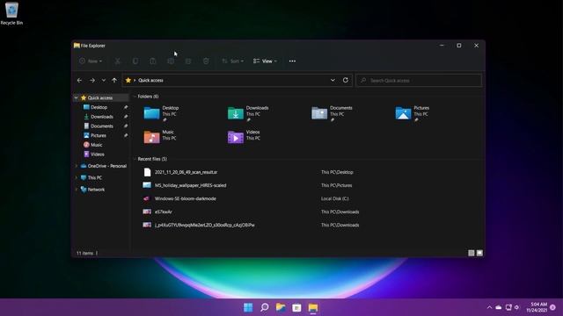Image resolution: width=563 pixels, height=316 pixels.
Task: Click the Delete trash icon in toolbar
Action: click(206, 61)
